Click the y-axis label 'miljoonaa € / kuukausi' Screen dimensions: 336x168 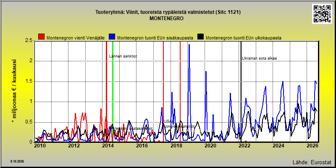point(15,92)
